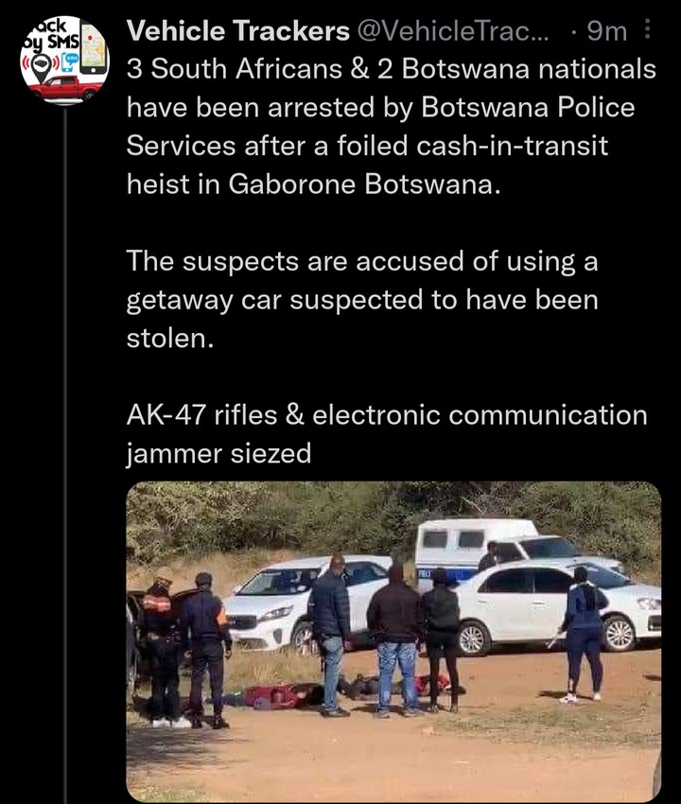
Task: Click 'Gaborone Botswana' text line
Action: [x=313, y=184]
